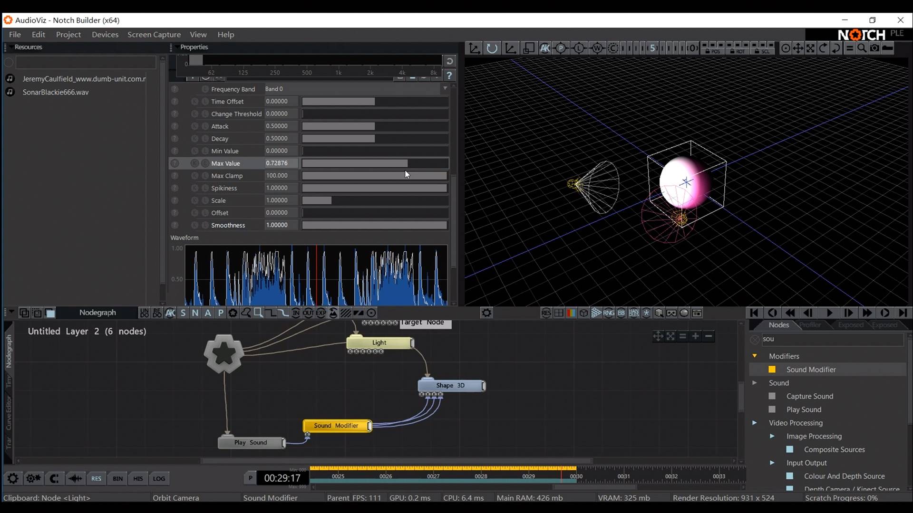Expand the Sound category in node list
Viewport: 913px width, 513px height.
(755, 383)
